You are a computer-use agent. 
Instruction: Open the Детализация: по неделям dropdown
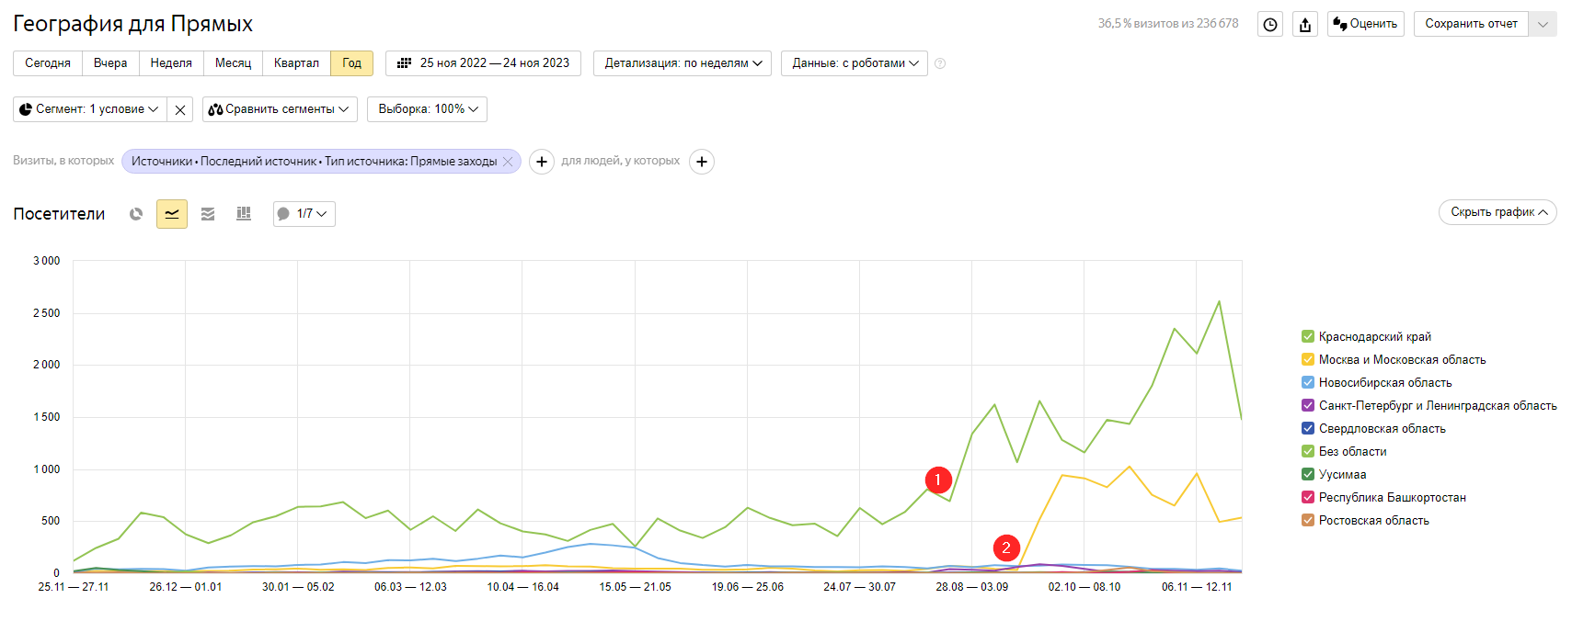pyautogui.click(x=683, y=63)
